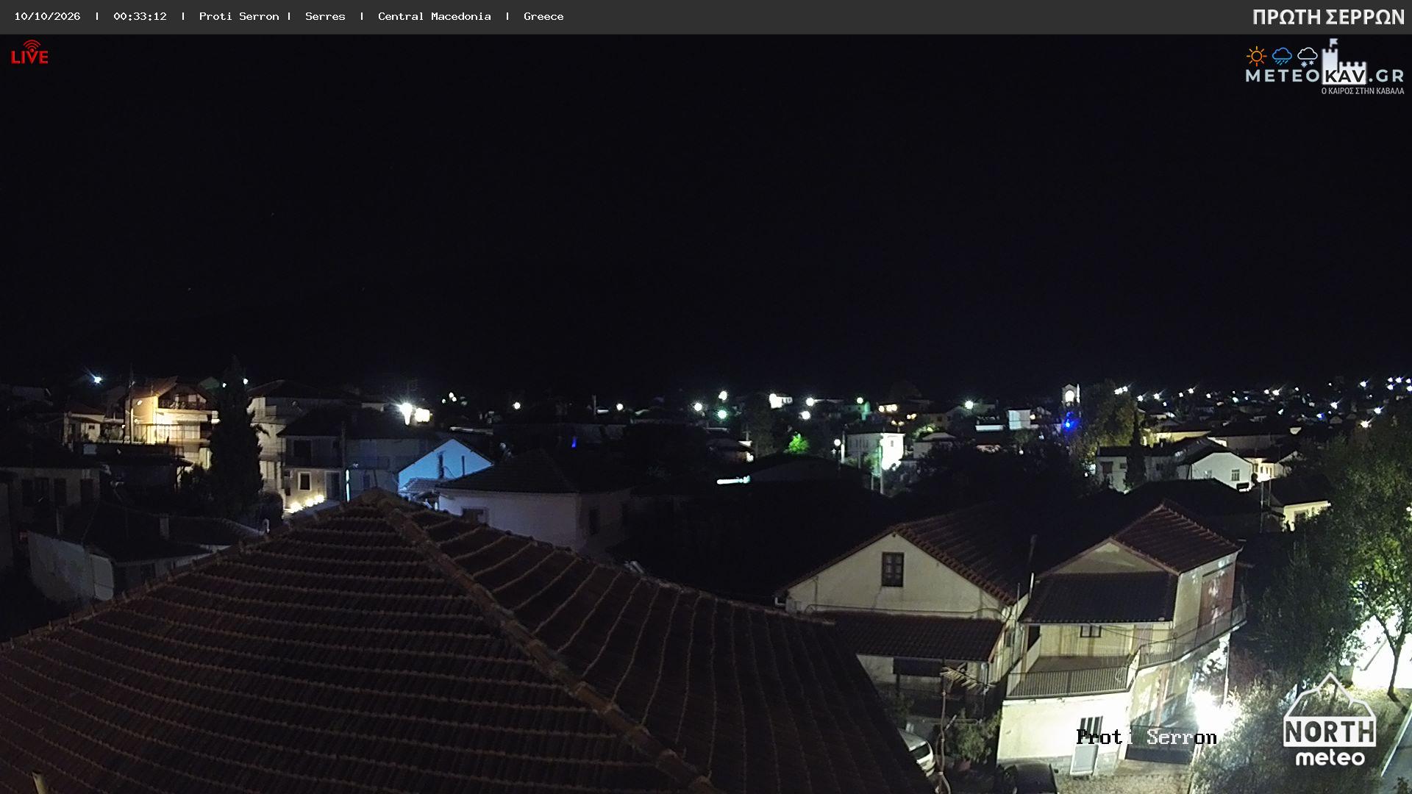1412x794 pixels.
Task: Select the date 10/10/2026 in header
Action: click(x=47, y=16)
